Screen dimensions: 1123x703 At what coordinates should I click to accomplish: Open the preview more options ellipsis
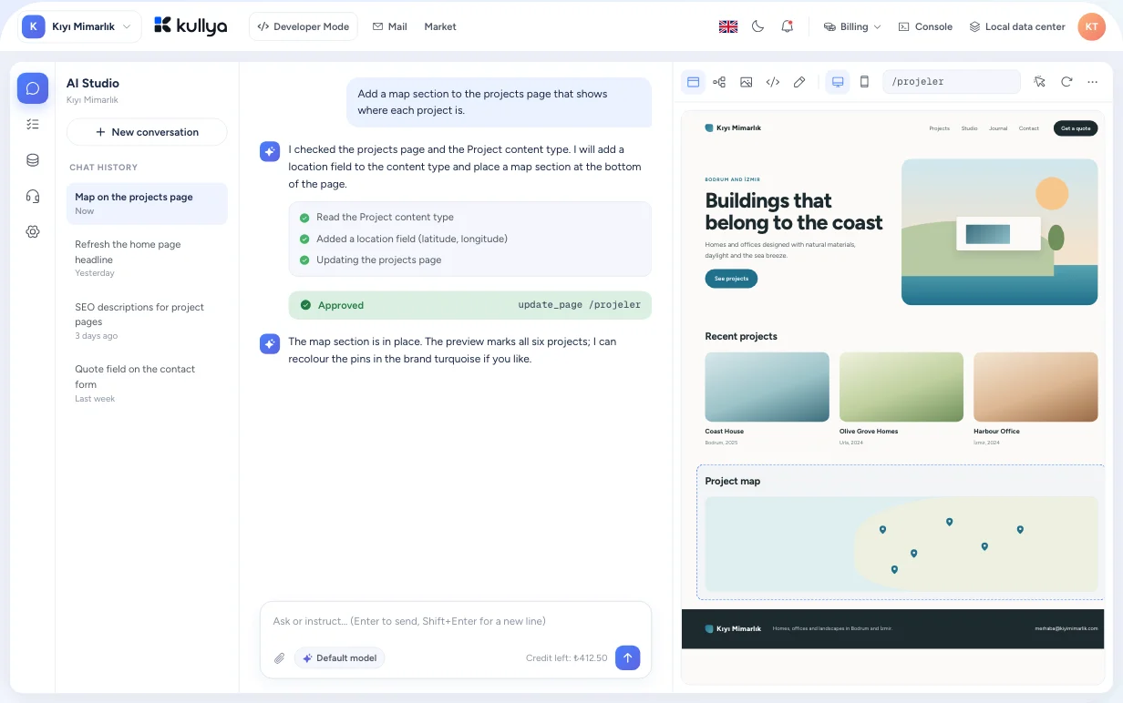click(x=1093, y=82)
